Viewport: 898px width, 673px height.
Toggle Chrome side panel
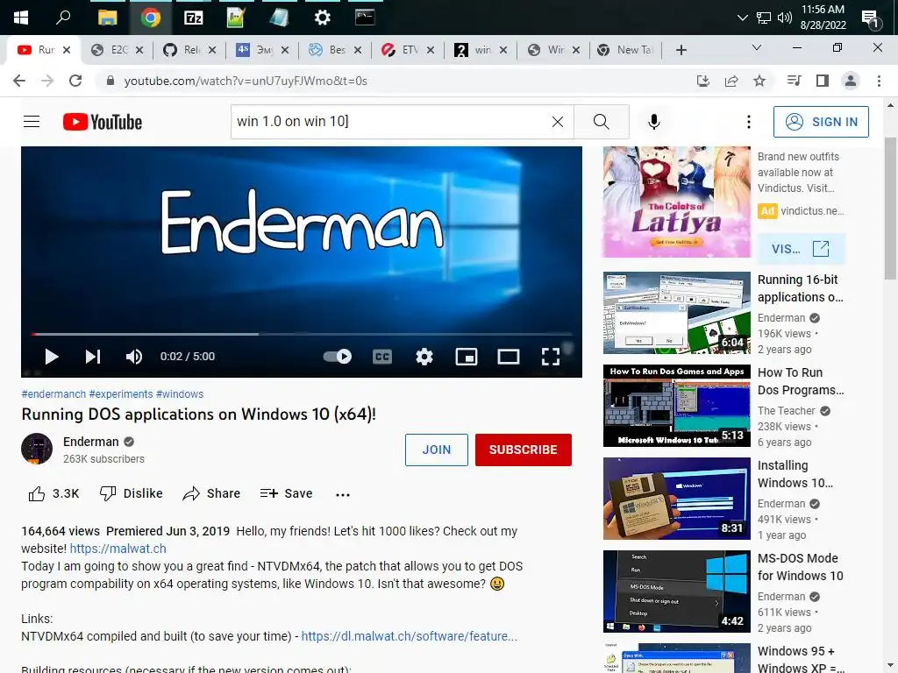(x=823, y=81)
